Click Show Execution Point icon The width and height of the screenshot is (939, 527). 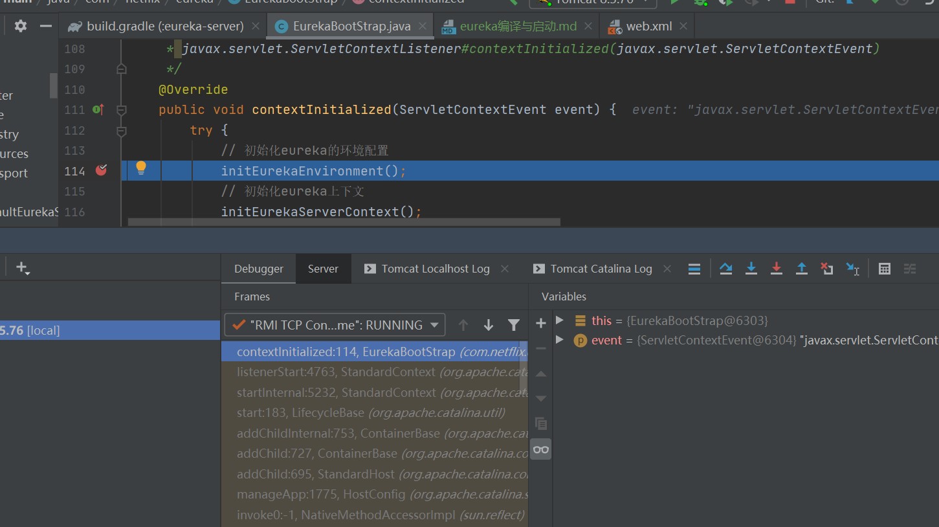694,269
